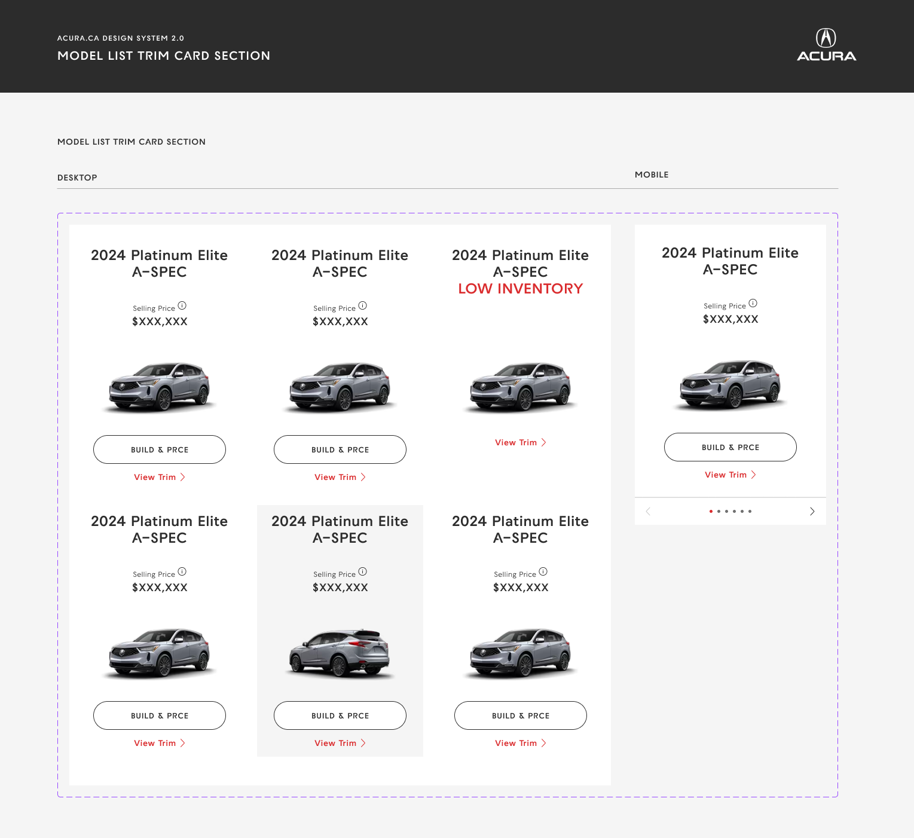Open Selling Price info icon in grey highlighted card
Screen dimensions: 914x838
363,571
